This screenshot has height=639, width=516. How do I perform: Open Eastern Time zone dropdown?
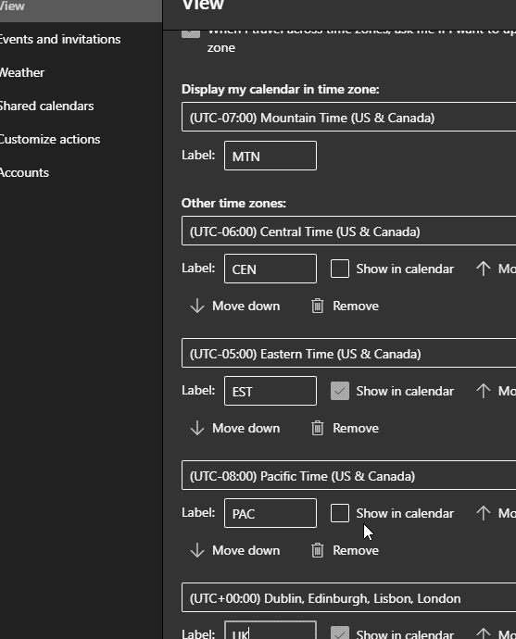point(348,354)
